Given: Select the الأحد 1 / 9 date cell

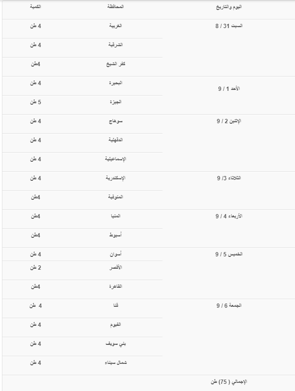Looking at the screenshot, I should (x=229, y=89).
